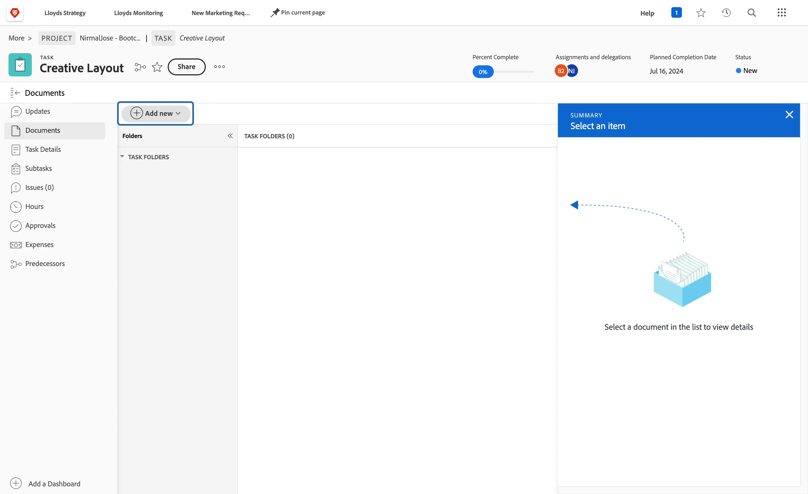
Task: Click the Creative Layout breadcrumb link
Action: tap(202, 38)
